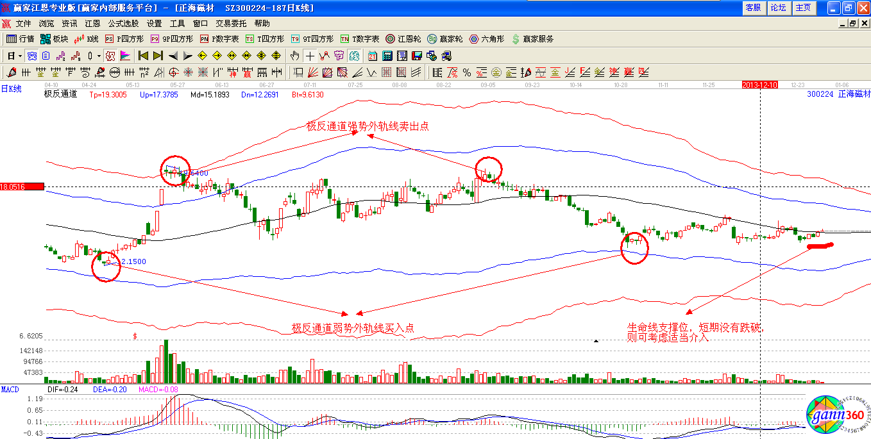Switch to the K线 candlestick chart

88,39
